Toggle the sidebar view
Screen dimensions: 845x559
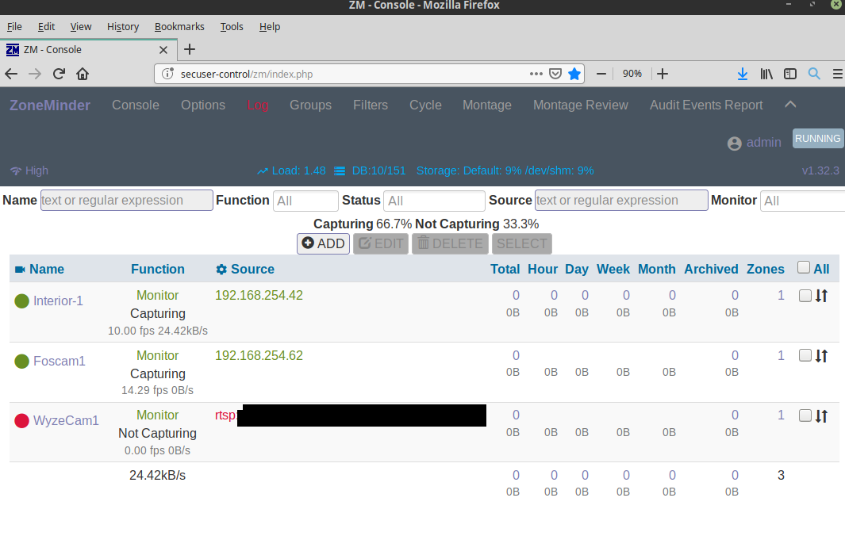(x=790, y=74)
